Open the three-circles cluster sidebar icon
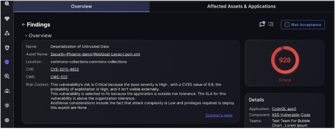335x129 pixels. (x=7, y=33)
